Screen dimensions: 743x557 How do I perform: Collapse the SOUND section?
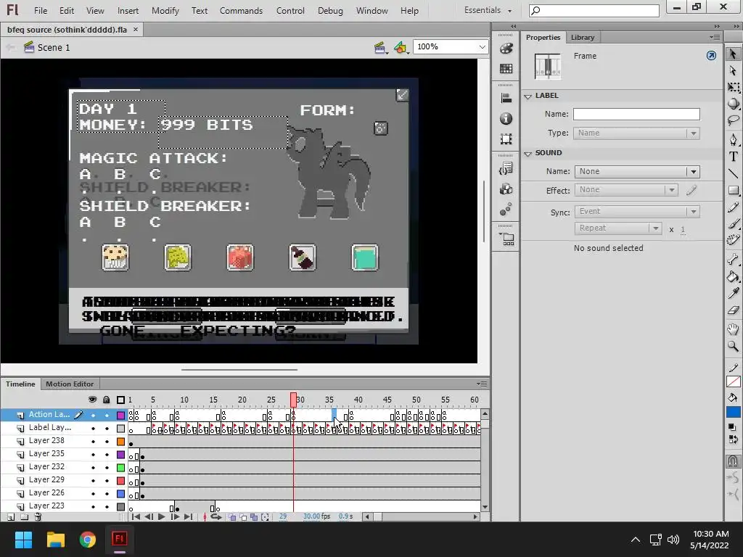528,154
